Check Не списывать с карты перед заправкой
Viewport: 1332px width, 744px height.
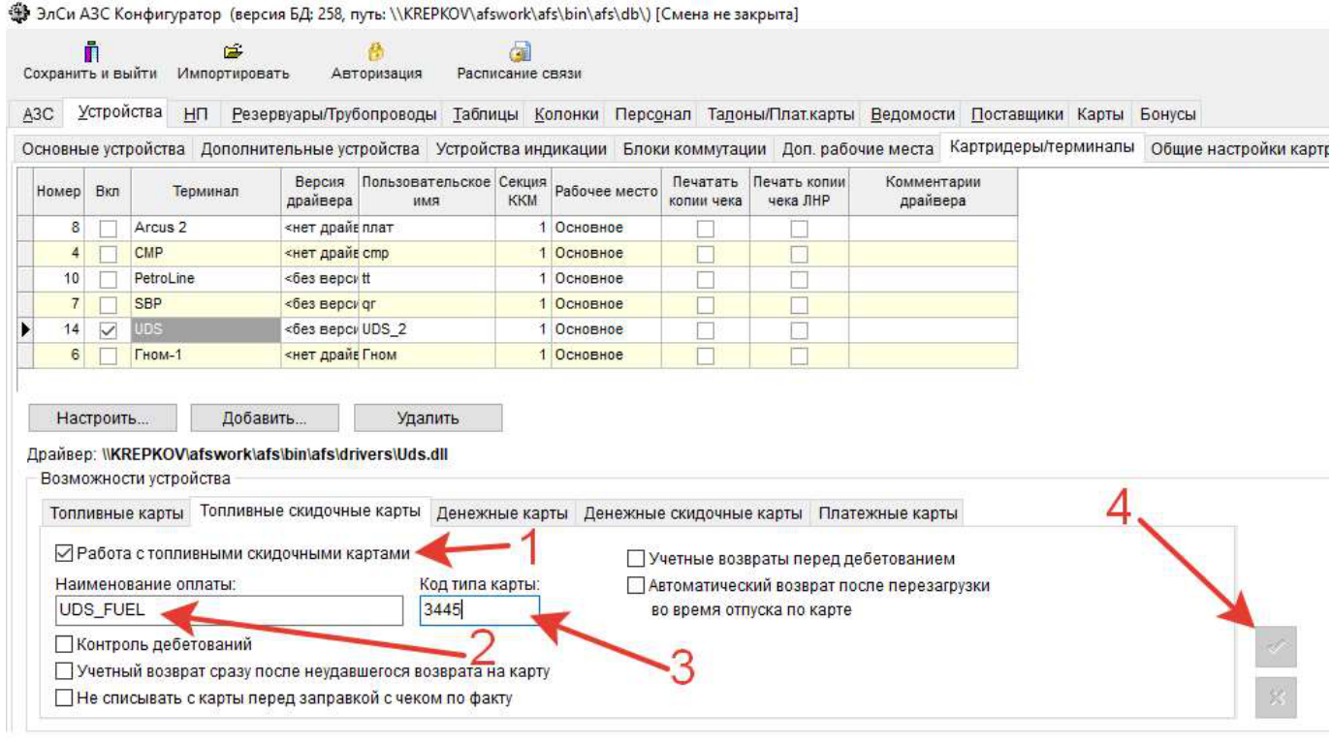[64, 697]
